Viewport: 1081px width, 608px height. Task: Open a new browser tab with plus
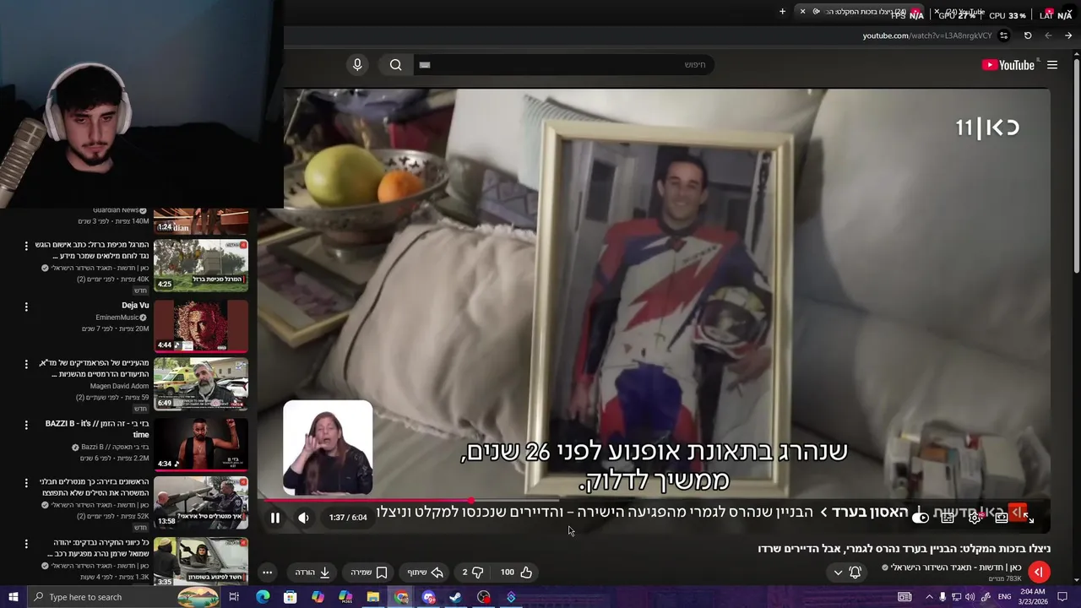tap(782, 12)
